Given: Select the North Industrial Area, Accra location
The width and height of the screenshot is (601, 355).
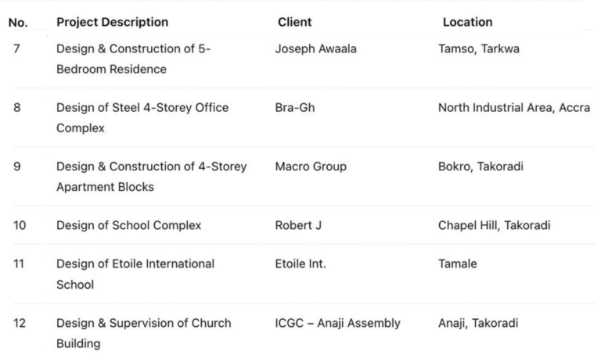Looking at the screenshot, I should pyautogui.click(x=514, y=107).
